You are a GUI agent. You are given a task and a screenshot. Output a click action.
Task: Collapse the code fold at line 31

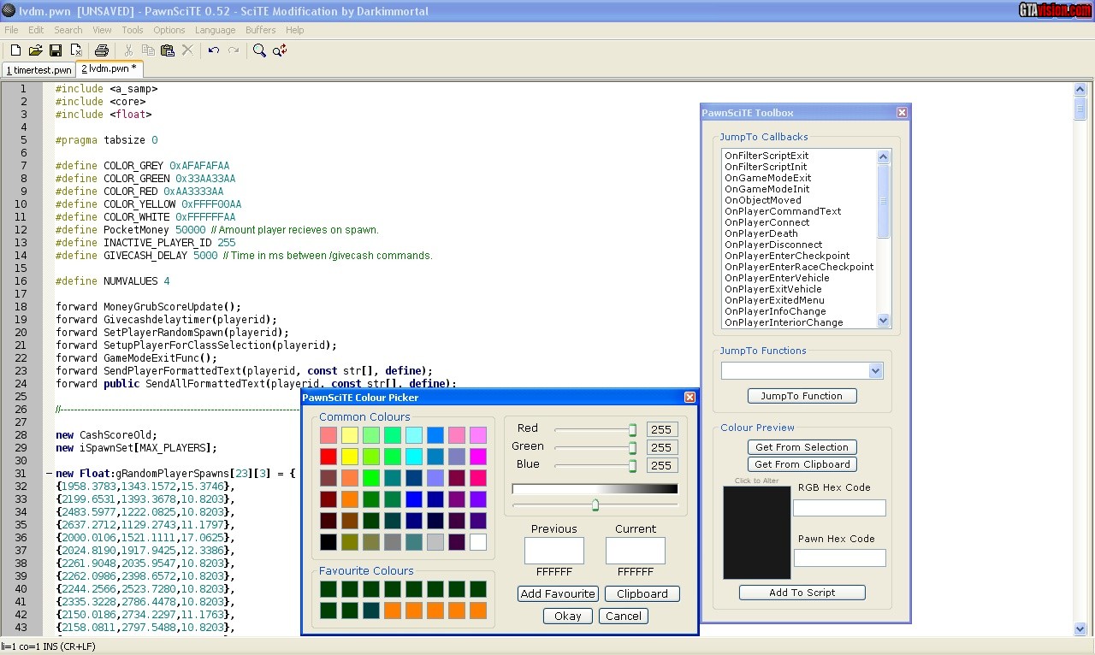tap(50, 474)
